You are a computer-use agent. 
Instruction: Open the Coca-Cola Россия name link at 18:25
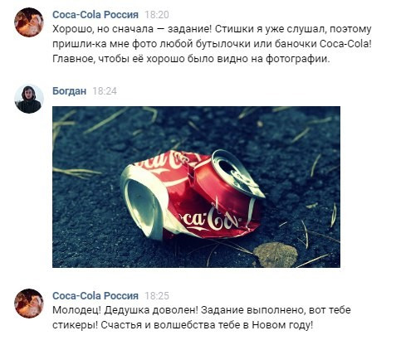[x=95, y=296]
